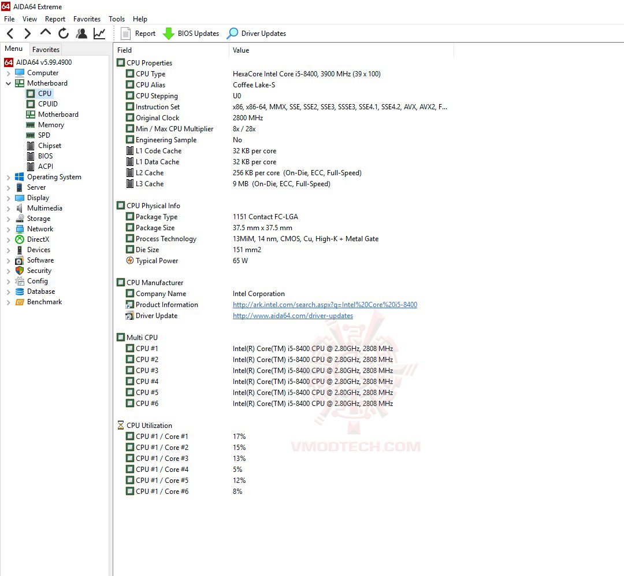Open the Help menu
The image size is (624, 576).
[x=140, y=19]
